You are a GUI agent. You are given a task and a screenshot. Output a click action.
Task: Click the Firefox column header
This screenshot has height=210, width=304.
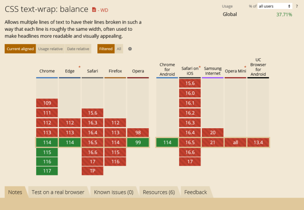pos(115,71)
